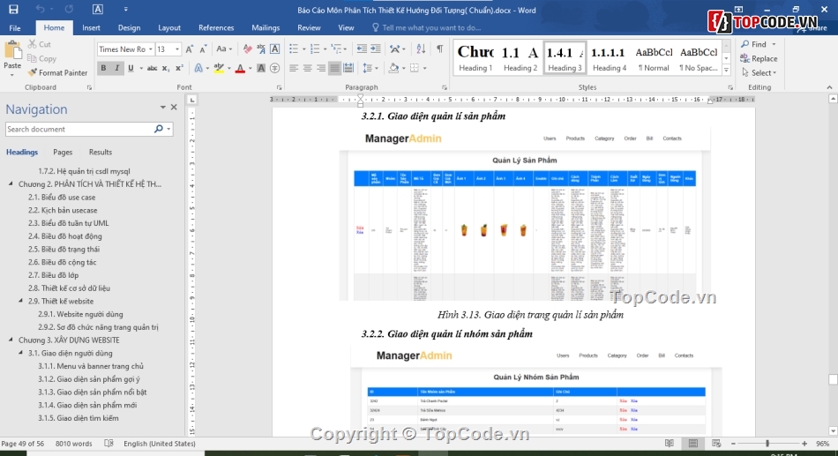Switch to the Design ribbon tab
838x456 pixels.
pyautogui.click(x=129, y=28)
